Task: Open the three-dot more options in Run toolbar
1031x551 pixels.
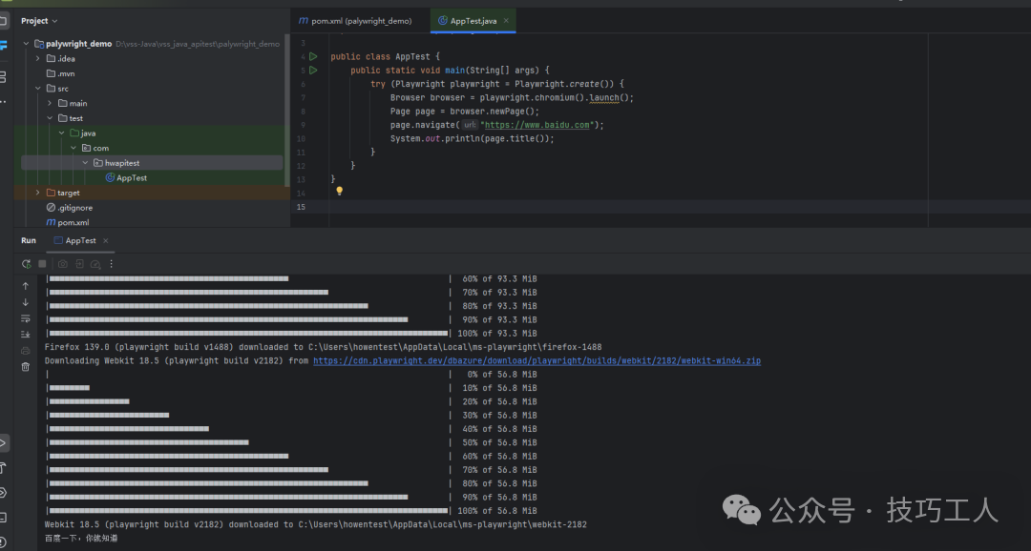Action: pos(112,264)
